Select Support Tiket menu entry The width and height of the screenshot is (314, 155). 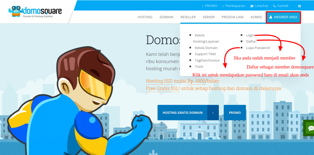pyautogui.click(x=205, y=54)
